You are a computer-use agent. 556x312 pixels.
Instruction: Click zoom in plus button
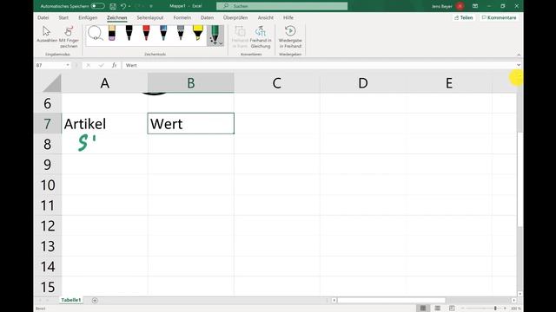tap(505, 309)
